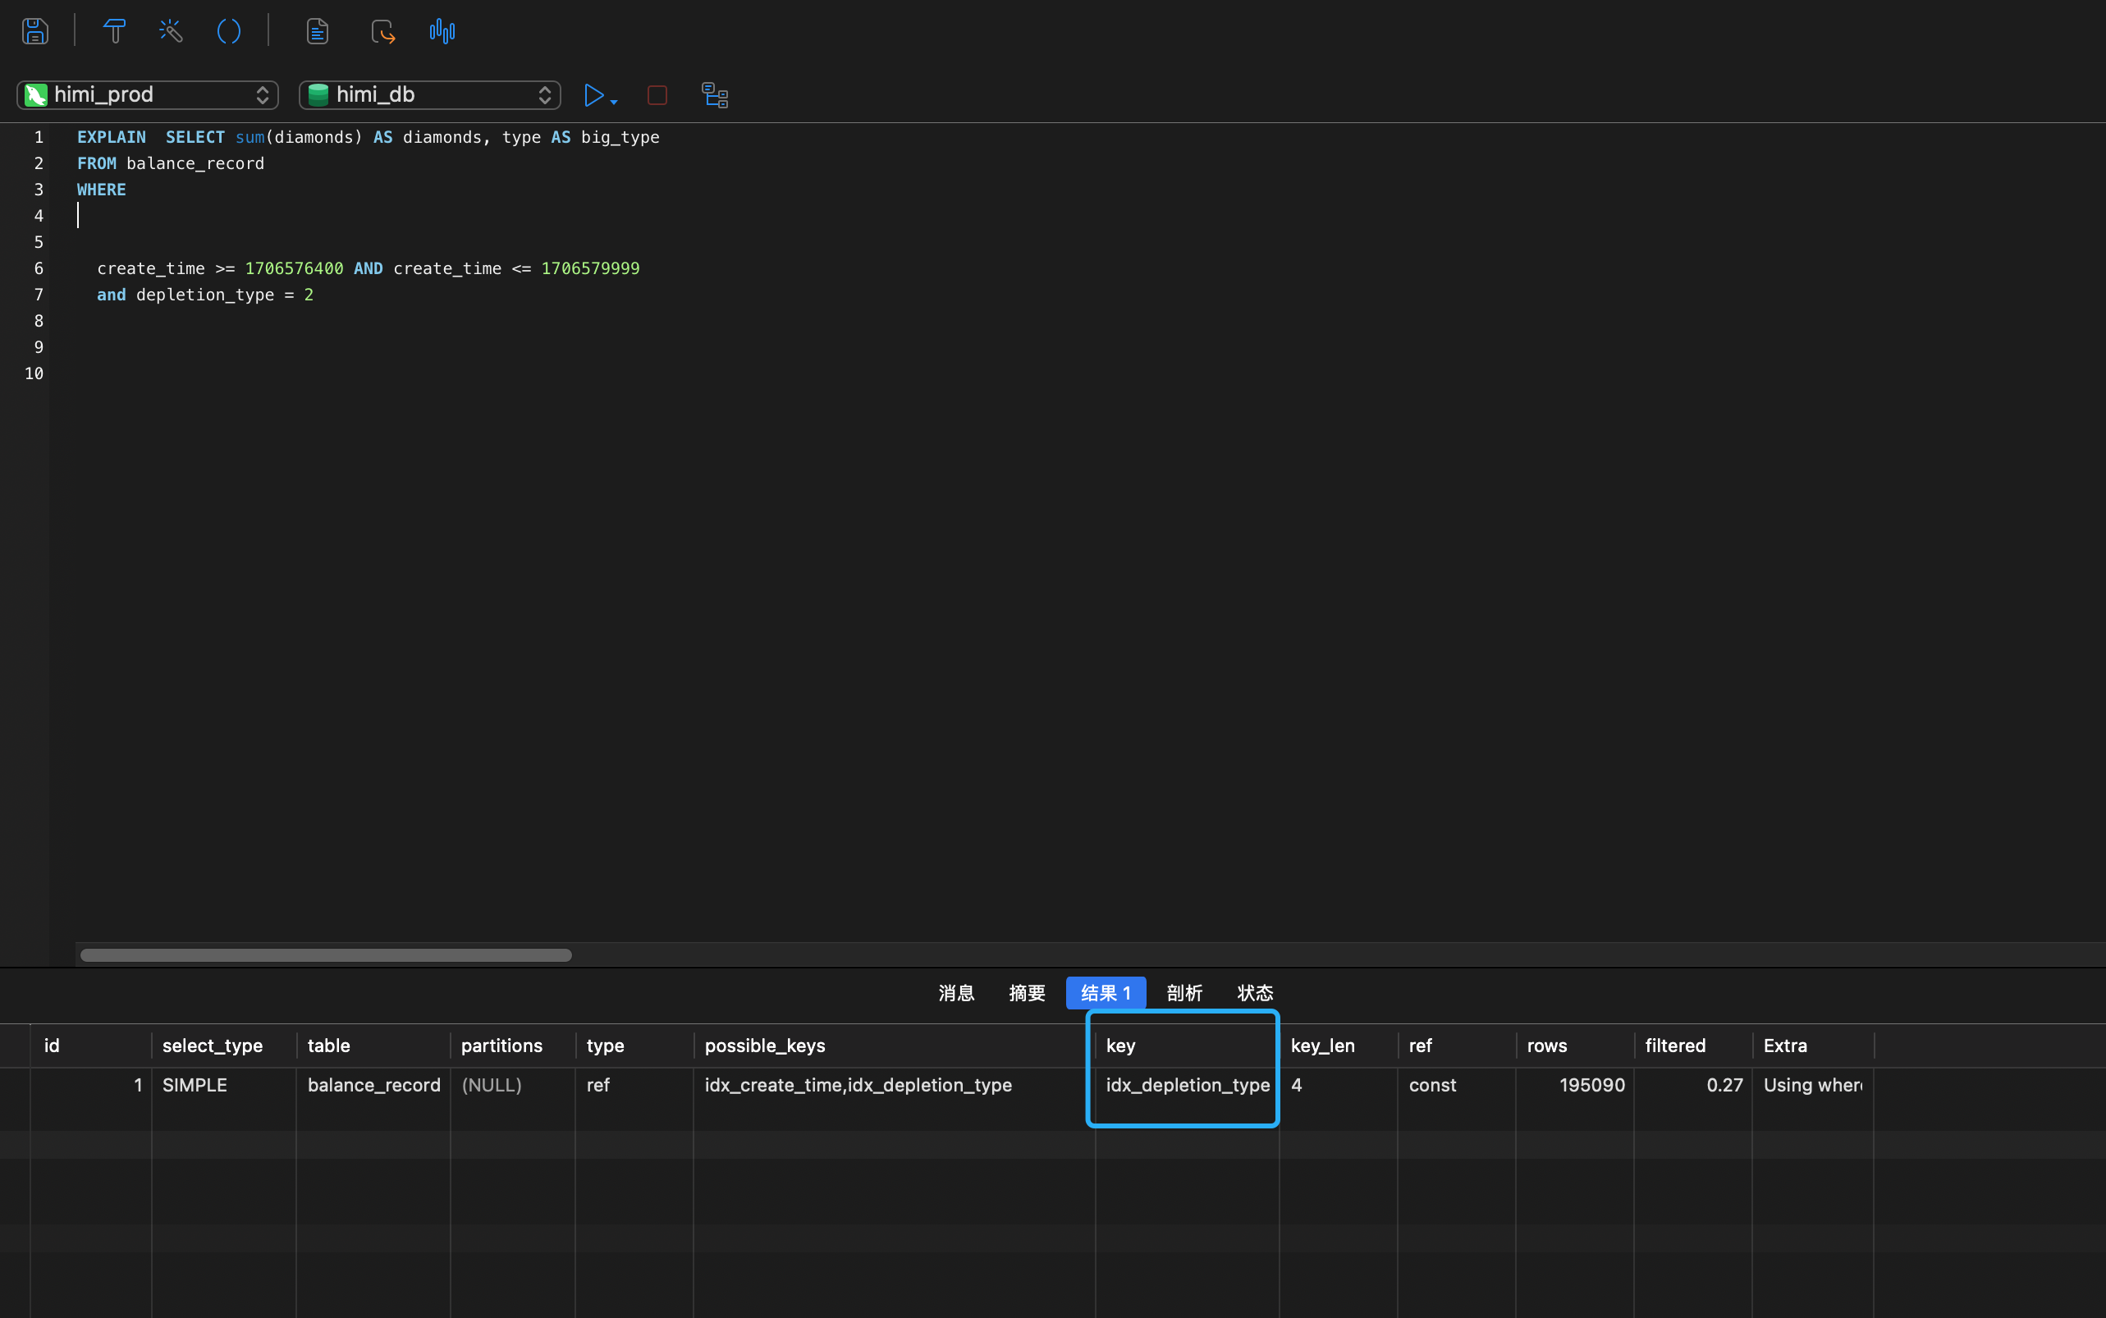Image resolution: width=2106 pixels, height=1318 pixels.
Task: Place cursor on EXPLAIN keyword line 1
Action: pos(112,137)
